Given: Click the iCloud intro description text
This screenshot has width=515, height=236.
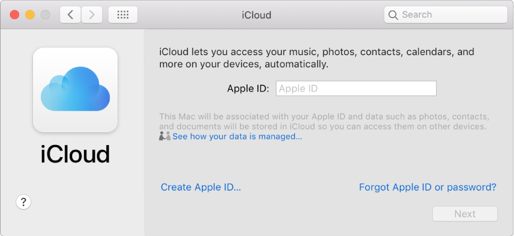Looking at the screenshot, I should coord(316,58).
